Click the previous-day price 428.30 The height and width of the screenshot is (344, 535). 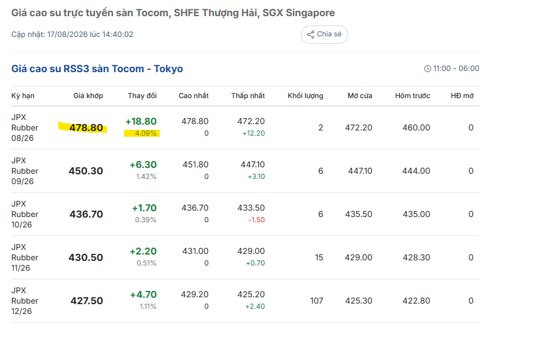pos(416,257)
